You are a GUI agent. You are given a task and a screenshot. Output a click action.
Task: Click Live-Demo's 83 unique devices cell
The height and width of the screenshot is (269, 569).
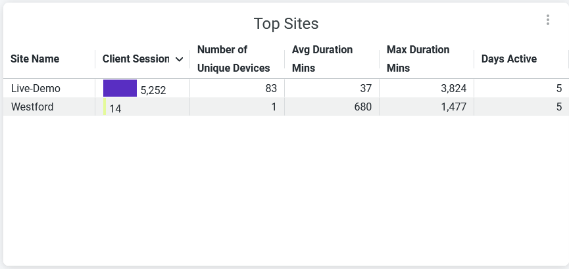click(271, 89)
